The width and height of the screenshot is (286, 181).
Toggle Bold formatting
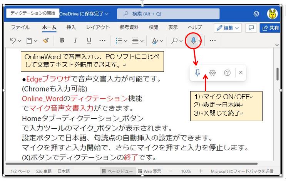[62, 40]
